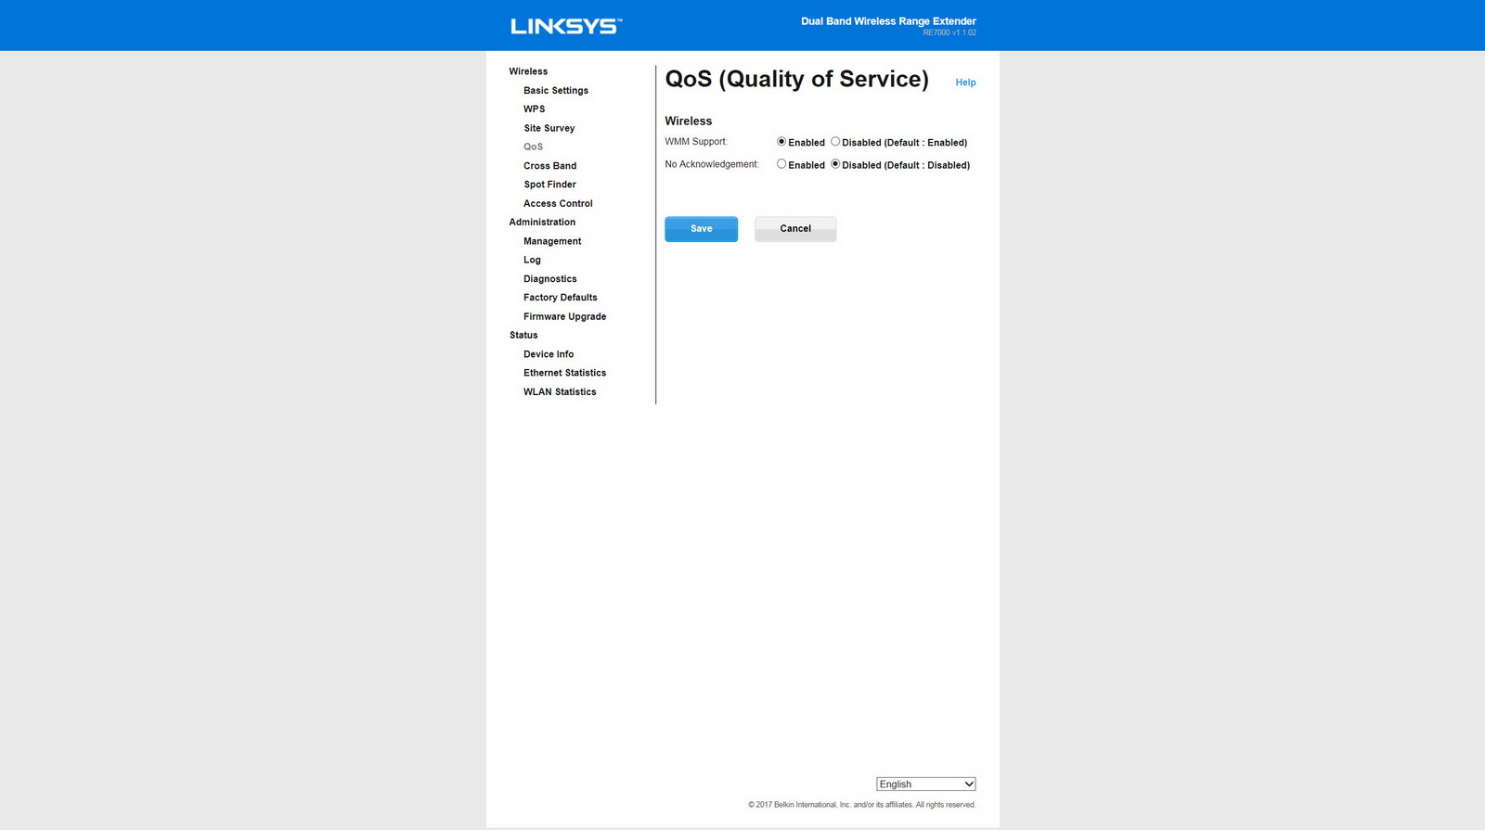Click the Dual Band Wireless Range Extender text
This screenshot has height=830, width=1485.
tap(888, 21)
